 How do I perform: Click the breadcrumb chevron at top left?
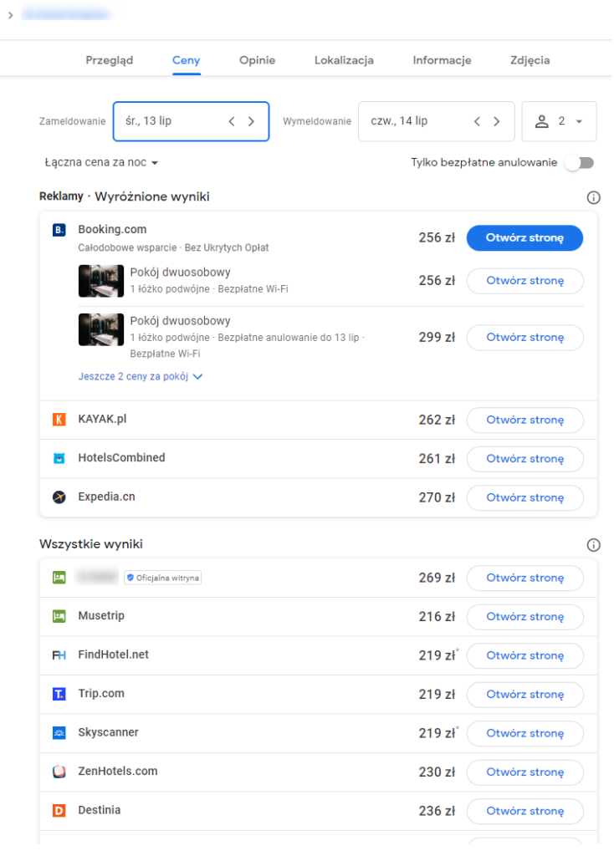click(x=10, y=15)
